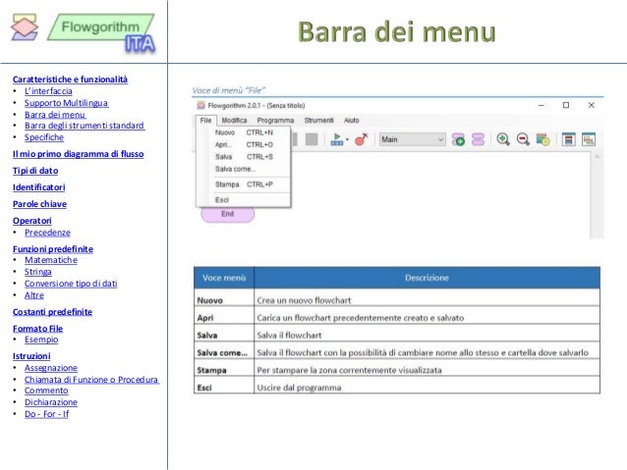Screen dimensions: 627x470
Task: Open the Esempio link
Action: [41, 339]
